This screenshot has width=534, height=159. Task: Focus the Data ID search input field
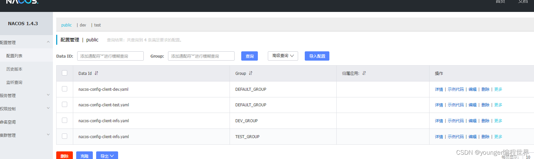pos(110,56)
